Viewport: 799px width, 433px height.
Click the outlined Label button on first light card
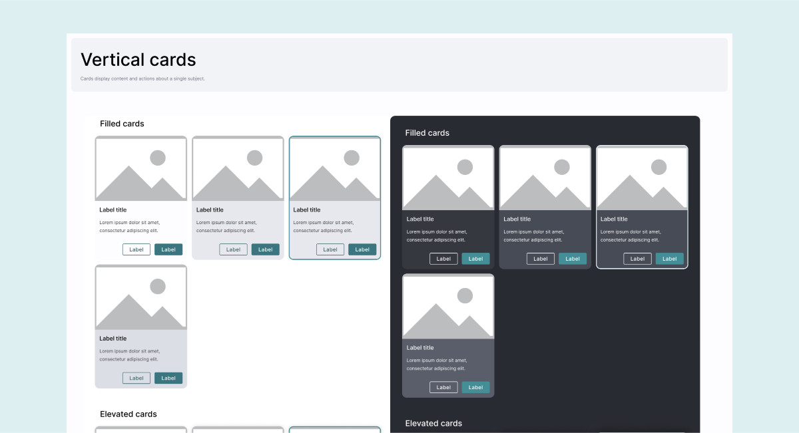click(x=136, y=249)
